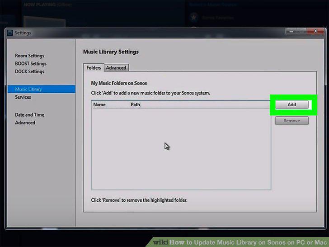Open Date and Time settings
This screenshot has height=247, width=329.
coord(29,115)
